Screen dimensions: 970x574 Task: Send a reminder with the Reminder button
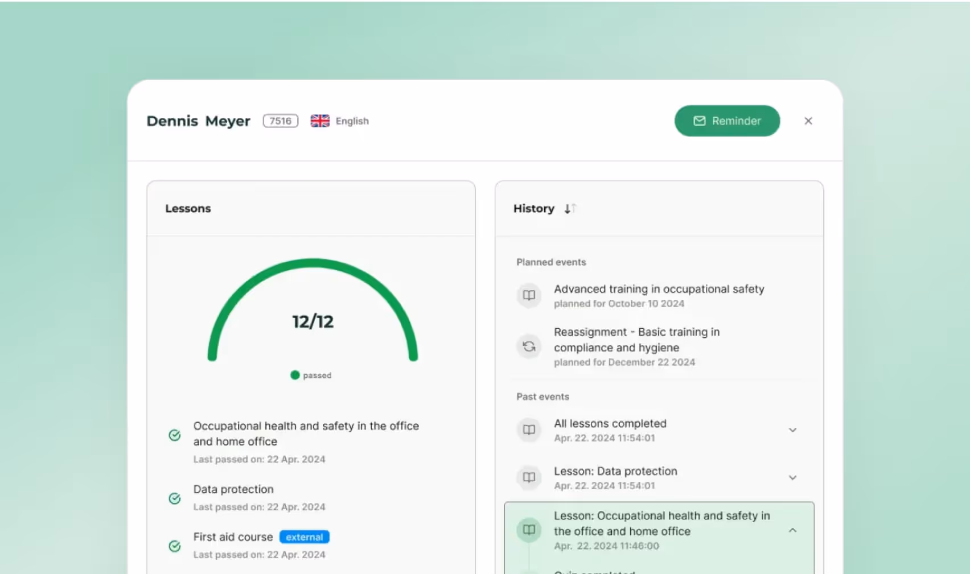click(x=727, y=121)
